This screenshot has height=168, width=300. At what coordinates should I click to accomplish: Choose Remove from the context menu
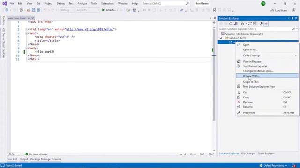pos(267,102)
